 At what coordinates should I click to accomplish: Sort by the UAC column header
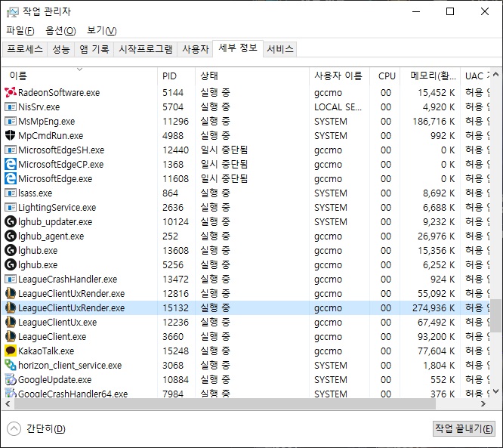click(475, 76)
